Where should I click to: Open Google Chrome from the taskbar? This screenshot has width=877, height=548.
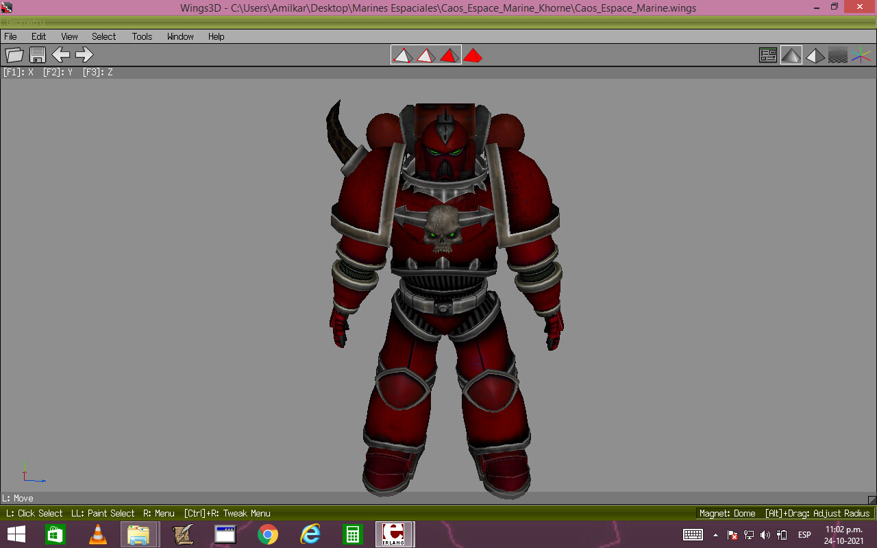point(267,534)
